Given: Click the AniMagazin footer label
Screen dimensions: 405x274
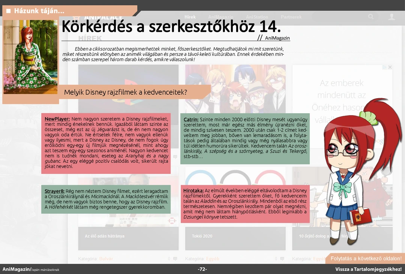Looking at the screenshot, I should tap(16, 269).
